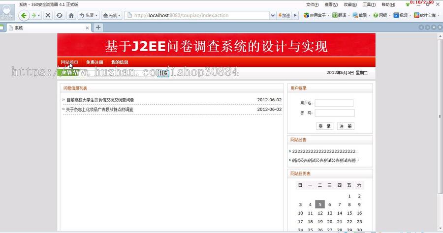The image size is (443, 233).
Task: Stop loading with the X button
Action: [48, 15]
